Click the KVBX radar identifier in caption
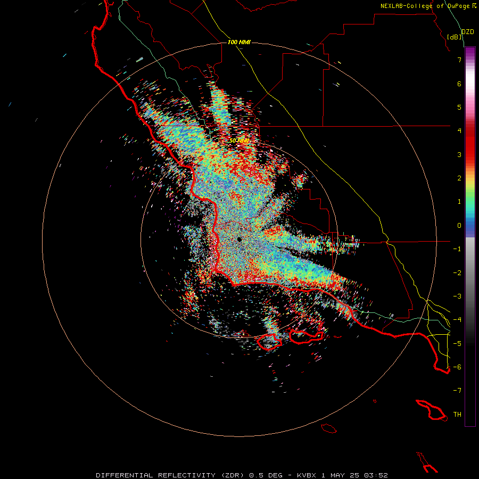Screen dimensions: 479x479 pos(307,475)
